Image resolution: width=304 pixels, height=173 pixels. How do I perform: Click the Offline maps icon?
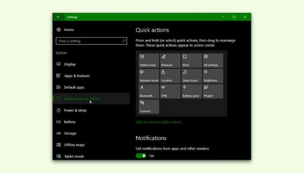58,144
